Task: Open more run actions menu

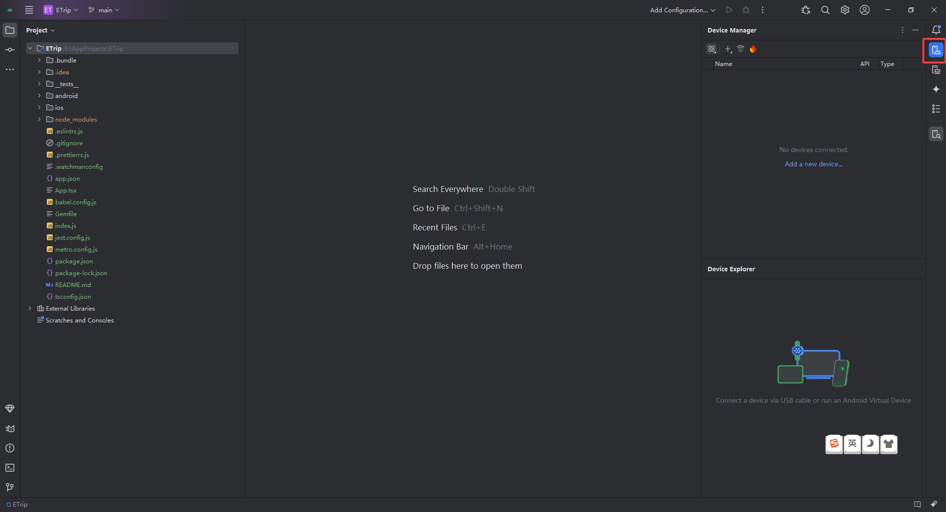Action: click(763, 10)
